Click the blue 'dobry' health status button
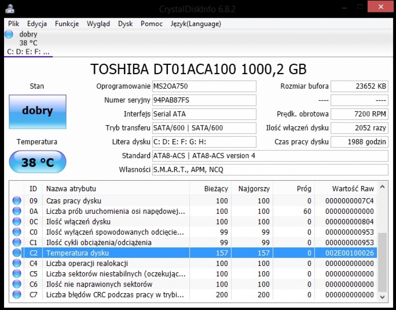 tap(38, 111)
